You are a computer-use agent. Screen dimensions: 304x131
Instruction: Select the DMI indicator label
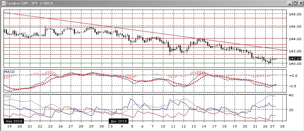[7, 96]
